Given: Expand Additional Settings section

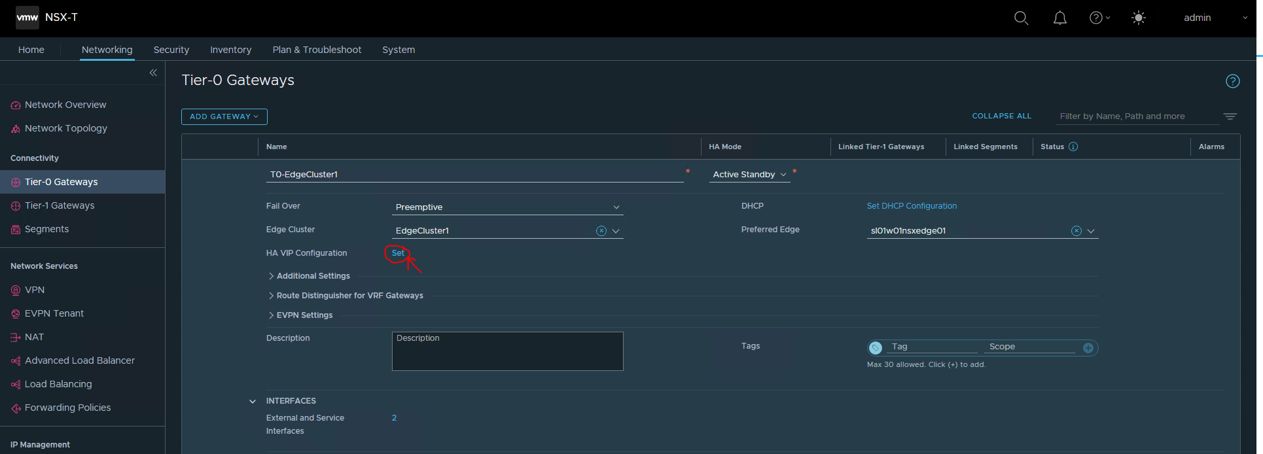Looking at the screenshot, I should click(x=309, y=276).
